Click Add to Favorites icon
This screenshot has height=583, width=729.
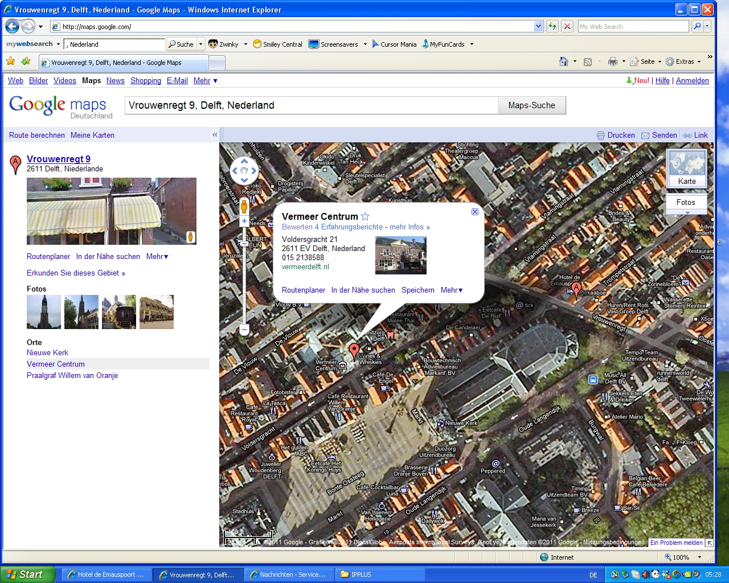point(26,61)
